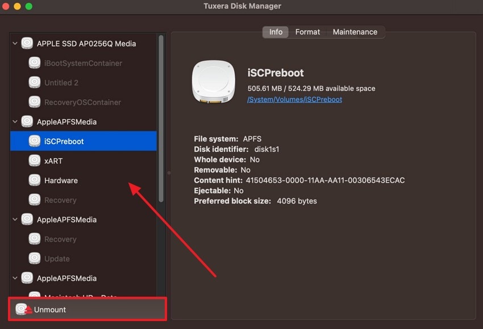Screen dimensions: 483x329
Task: Select the Untitled 2 entry
Action: (83, 82)
